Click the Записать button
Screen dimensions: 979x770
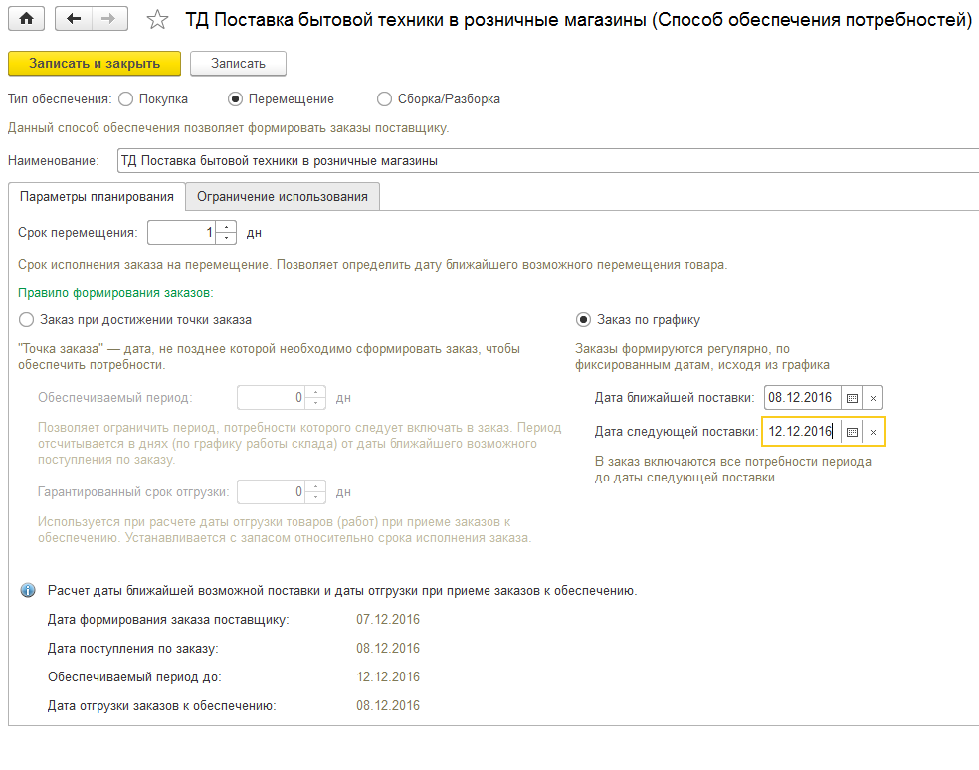coord(238,64)
